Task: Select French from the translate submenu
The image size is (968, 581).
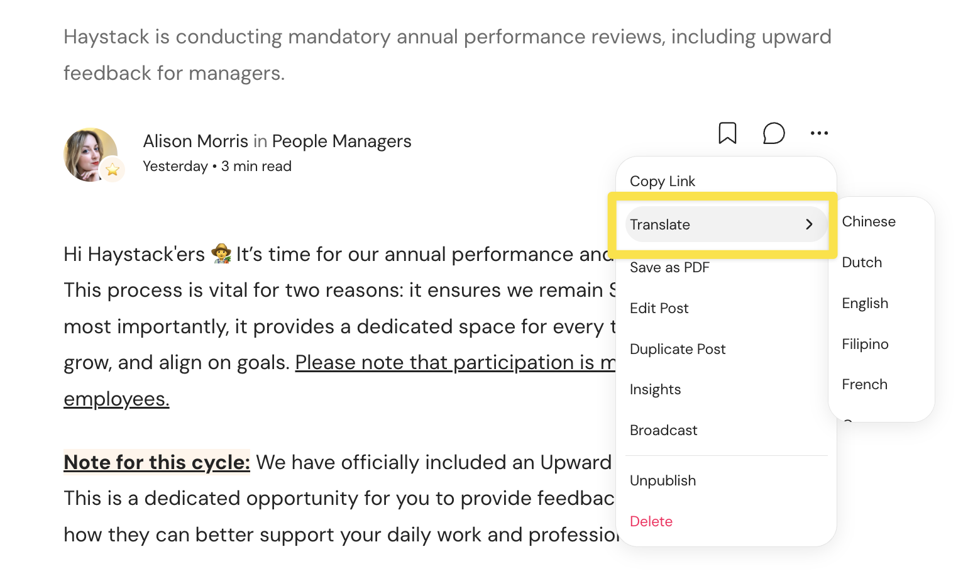Action: pyautogui.click(x=864, y=384)
